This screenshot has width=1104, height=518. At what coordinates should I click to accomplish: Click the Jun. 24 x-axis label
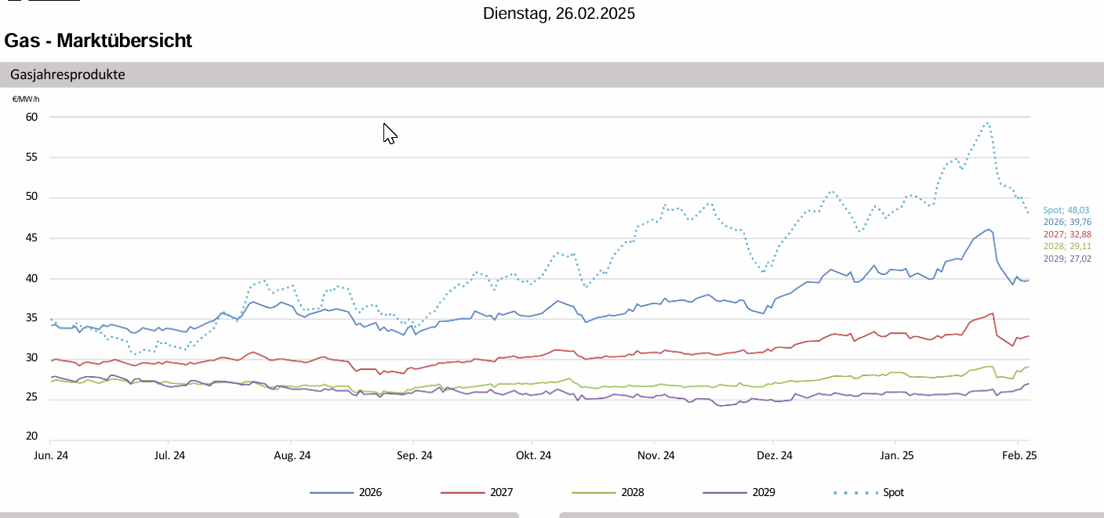click(52, 455)
